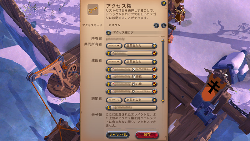Open プレイヤー dropdown in 建設者 row
Image resolution: width=250 pixels, height=141 pixels.
click(114, 62)
